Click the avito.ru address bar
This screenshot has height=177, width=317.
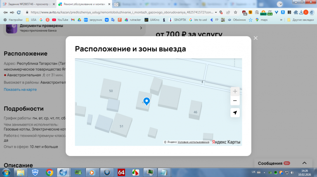tap(122, 12)
